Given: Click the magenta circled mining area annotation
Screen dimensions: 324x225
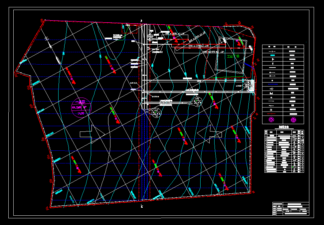Looking at the screenshot, I should (81, 108).
